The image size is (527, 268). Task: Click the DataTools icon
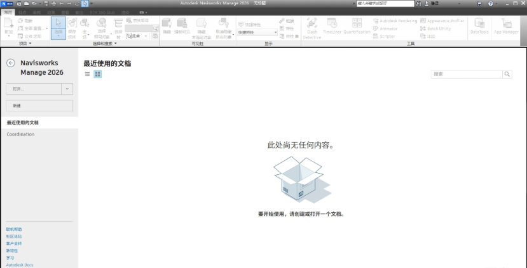coord(479,27)
